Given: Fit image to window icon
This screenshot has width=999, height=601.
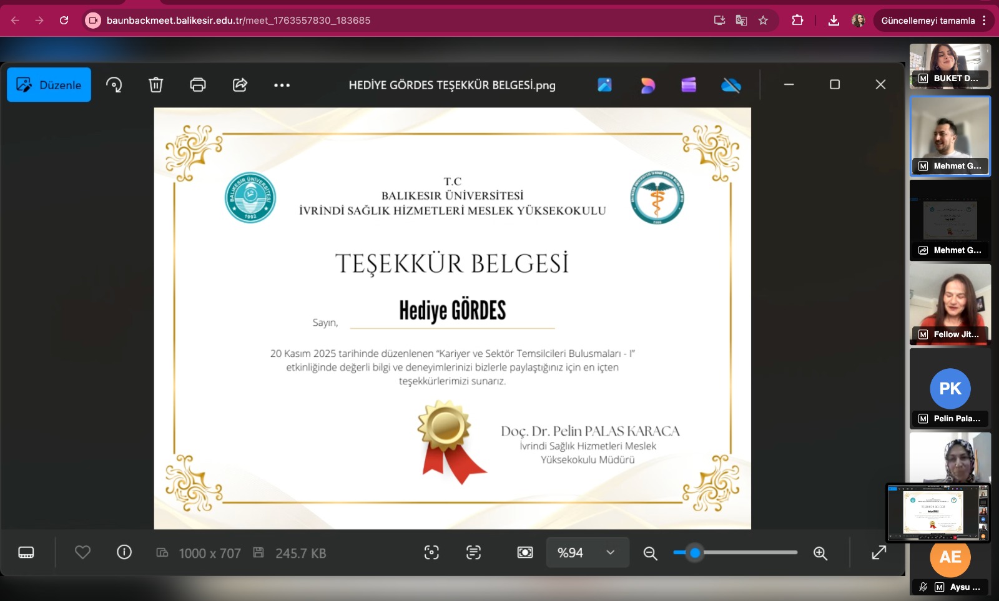Looking at the screenshot, I should 525,552.
